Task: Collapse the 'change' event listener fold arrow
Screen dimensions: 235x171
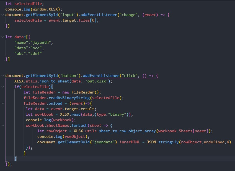Action: [x=2, y=15]
